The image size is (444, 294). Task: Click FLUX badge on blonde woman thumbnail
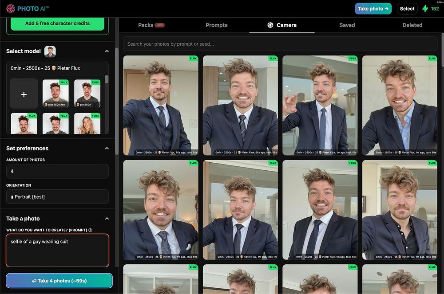96,116
